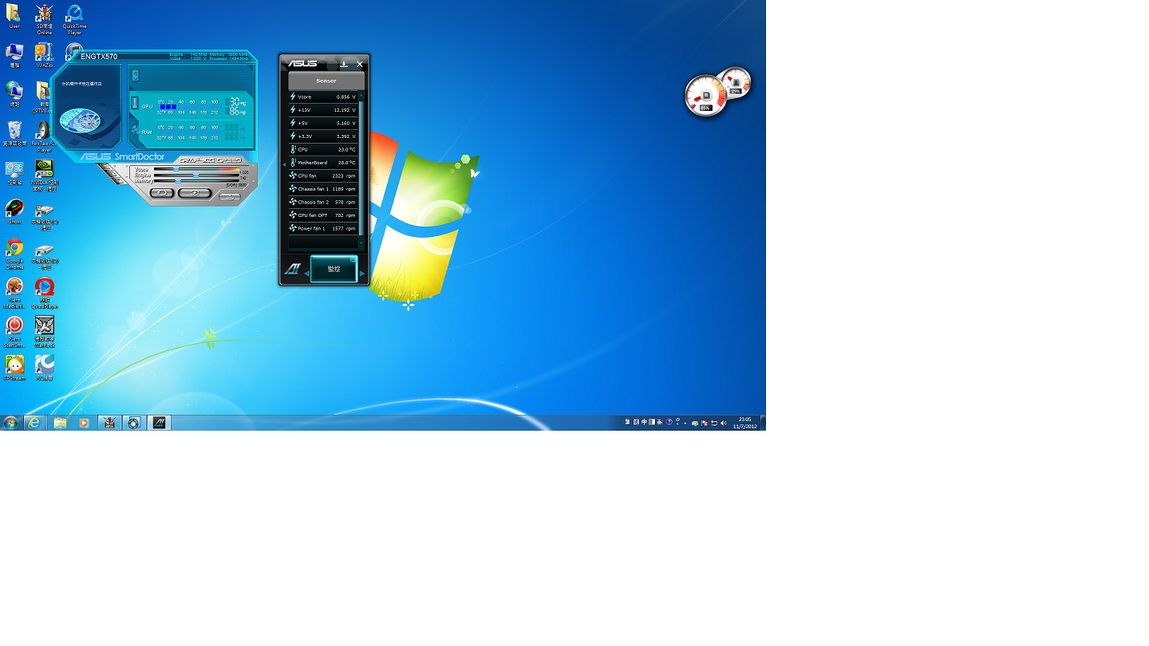The height and width of the screenshot is (646, 1149).
Task: Open Windows Media Player from taskbar
Action: [x=84, y=423]
